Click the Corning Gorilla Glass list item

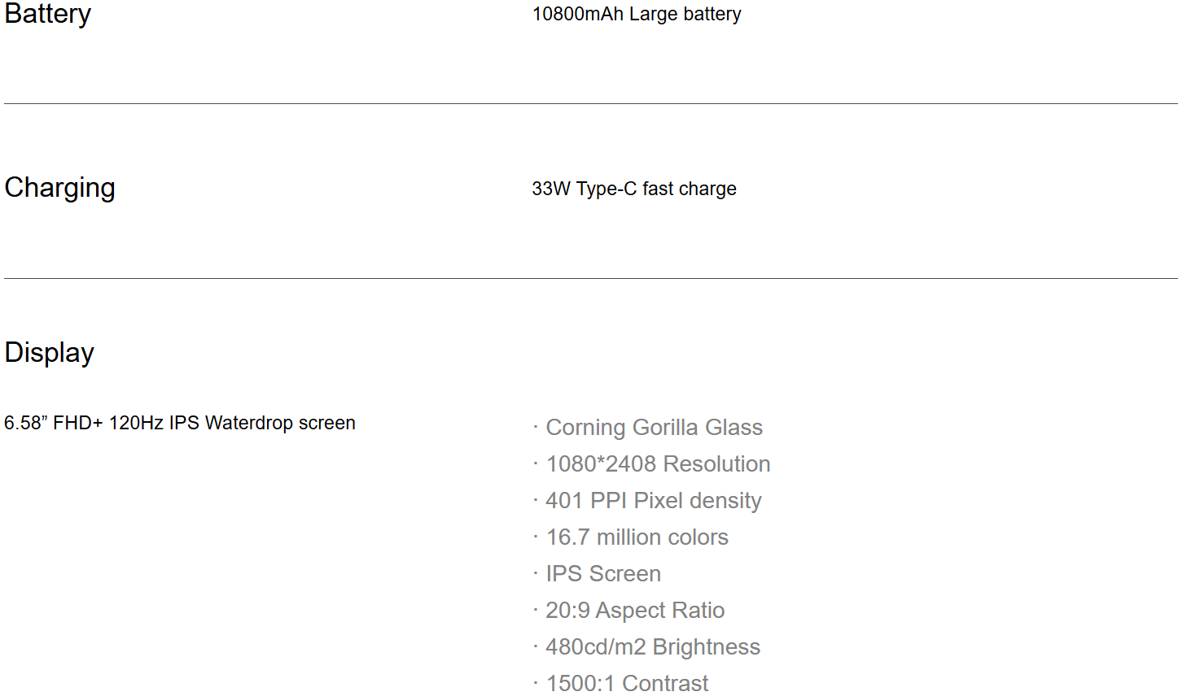pyautogui.click(x=654, y=428)
